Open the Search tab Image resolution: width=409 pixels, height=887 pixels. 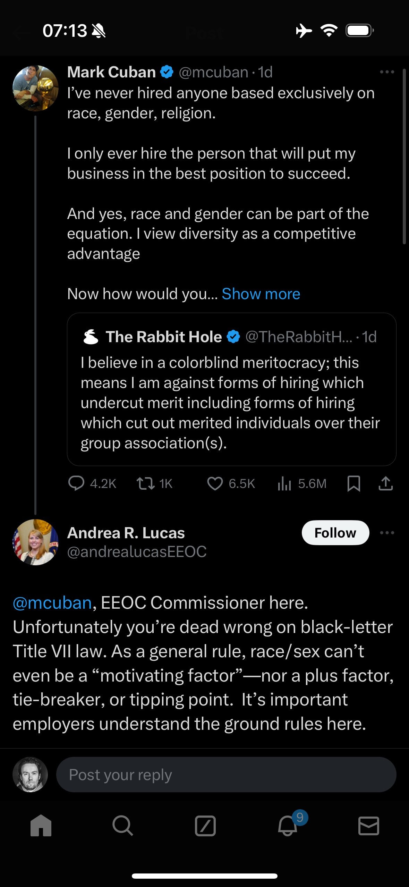click(123, 825)
